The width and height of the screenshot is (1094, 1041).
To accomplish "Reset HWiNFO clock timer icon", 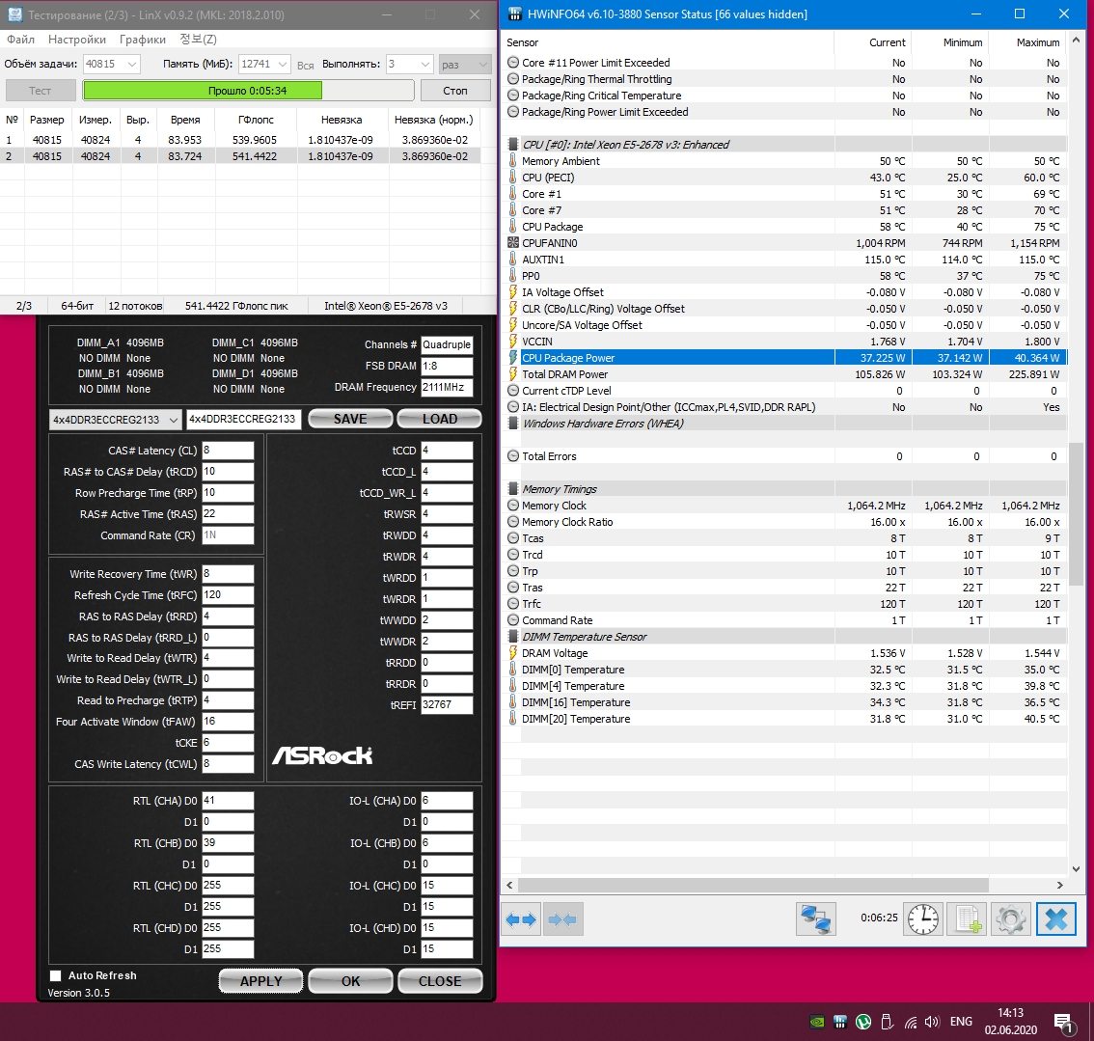I will (923, 918).
